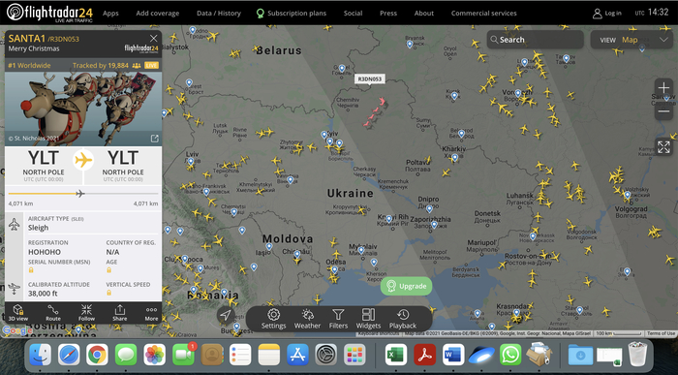Open the sleigh photo external link icon

(x=154, y=139)
